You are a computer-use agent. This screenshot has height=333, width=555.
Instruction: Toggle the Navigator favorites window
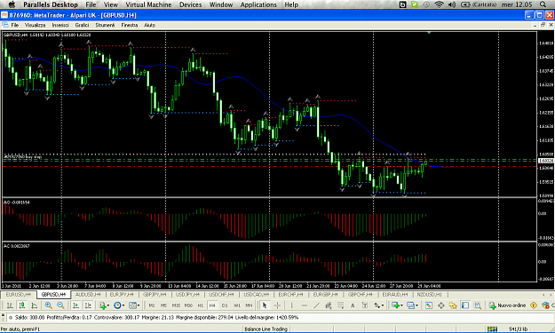point(453,305)
